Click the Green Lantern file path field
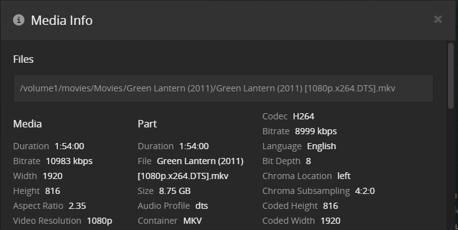Screen dimensions: 458x230 click(223, 88)
